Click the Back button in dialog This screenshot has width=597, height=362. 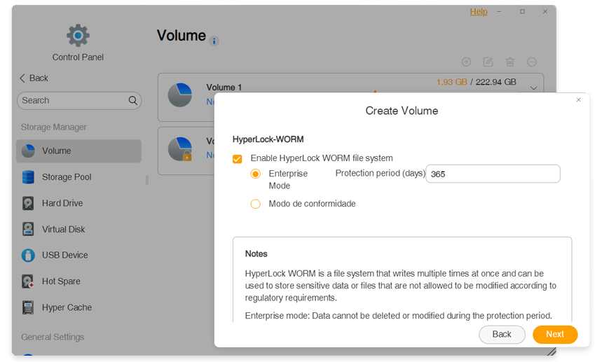pyautogui.click(x=502, y=334)
